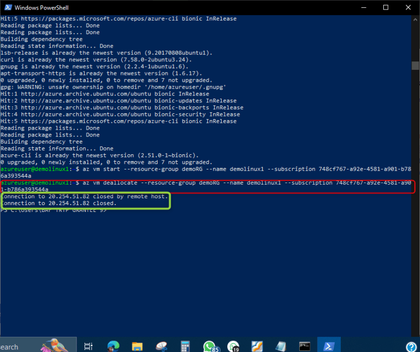The width and height of the screenshot is (420, 352).
Task: Open the notepad-like taskbar app icon
Action: pyautogui.click(x=281, y=346)
